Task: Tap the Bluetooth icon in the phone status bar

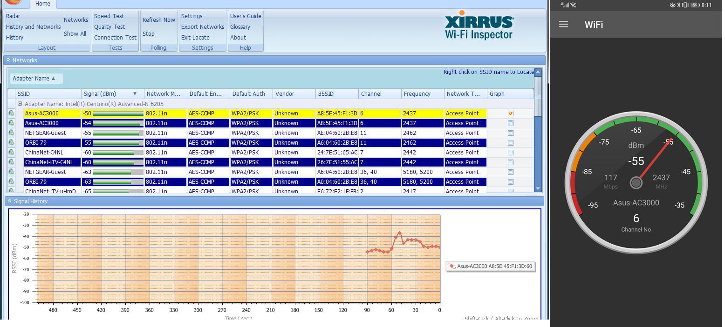Action: pyautogui.click(x=679, y=5)
